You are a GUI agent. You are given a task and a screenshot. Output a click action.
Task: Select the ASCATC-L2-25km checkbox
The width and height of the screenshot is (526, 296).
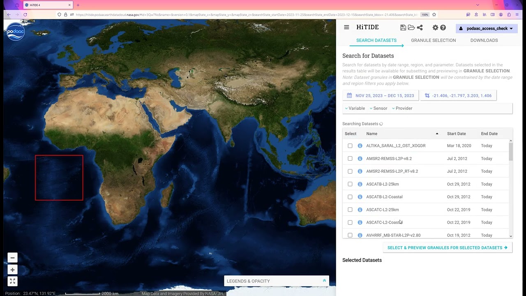pos(350,210)
